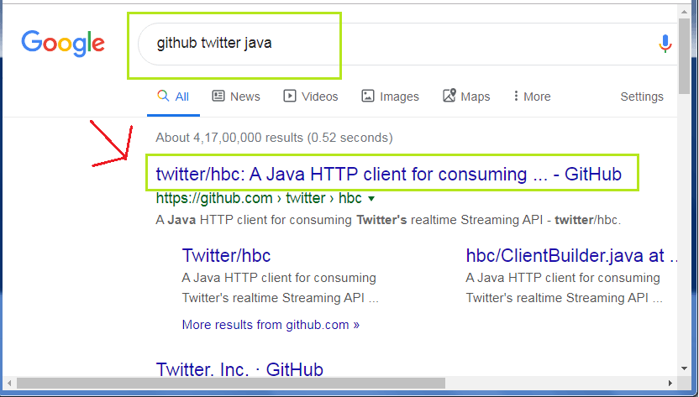
Task: Click the Videos tab play icon
Action: 289,96
